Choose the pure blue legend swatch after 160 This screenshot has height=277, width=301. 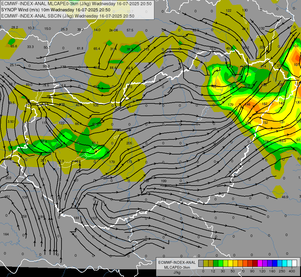(x=275, y=263)
